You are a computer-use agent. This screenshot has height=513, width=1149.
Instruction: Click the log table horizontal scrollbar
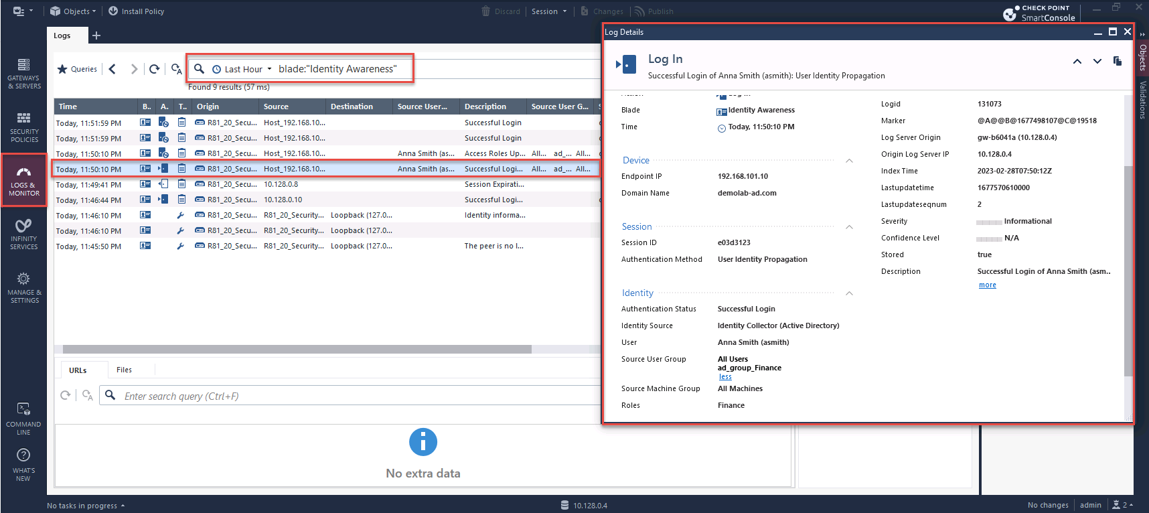pos(297,349)
